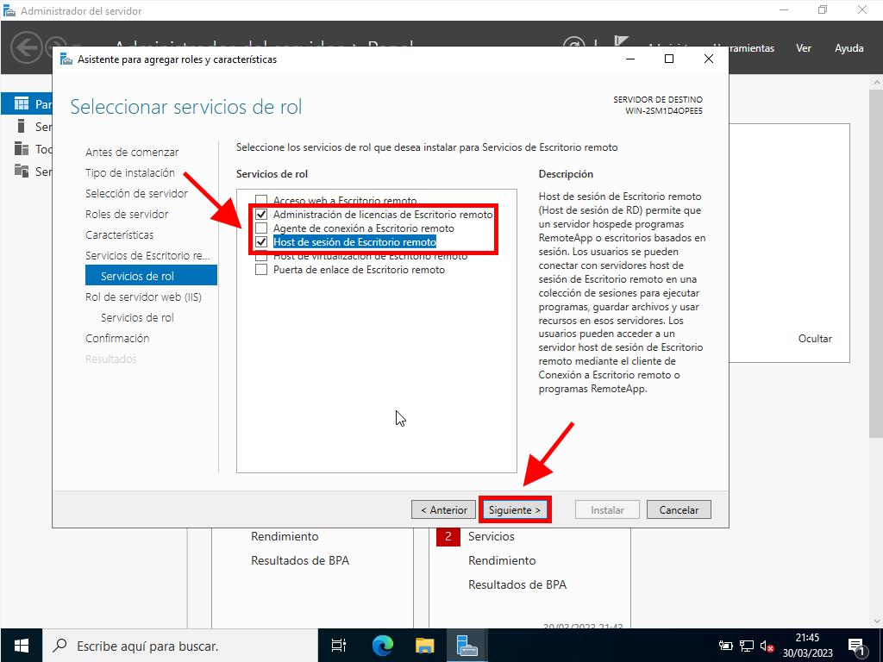Open File Explorer from the taskbar
Image resolution: width=883 pixels, height=662 pixels.
coord(424,645)
